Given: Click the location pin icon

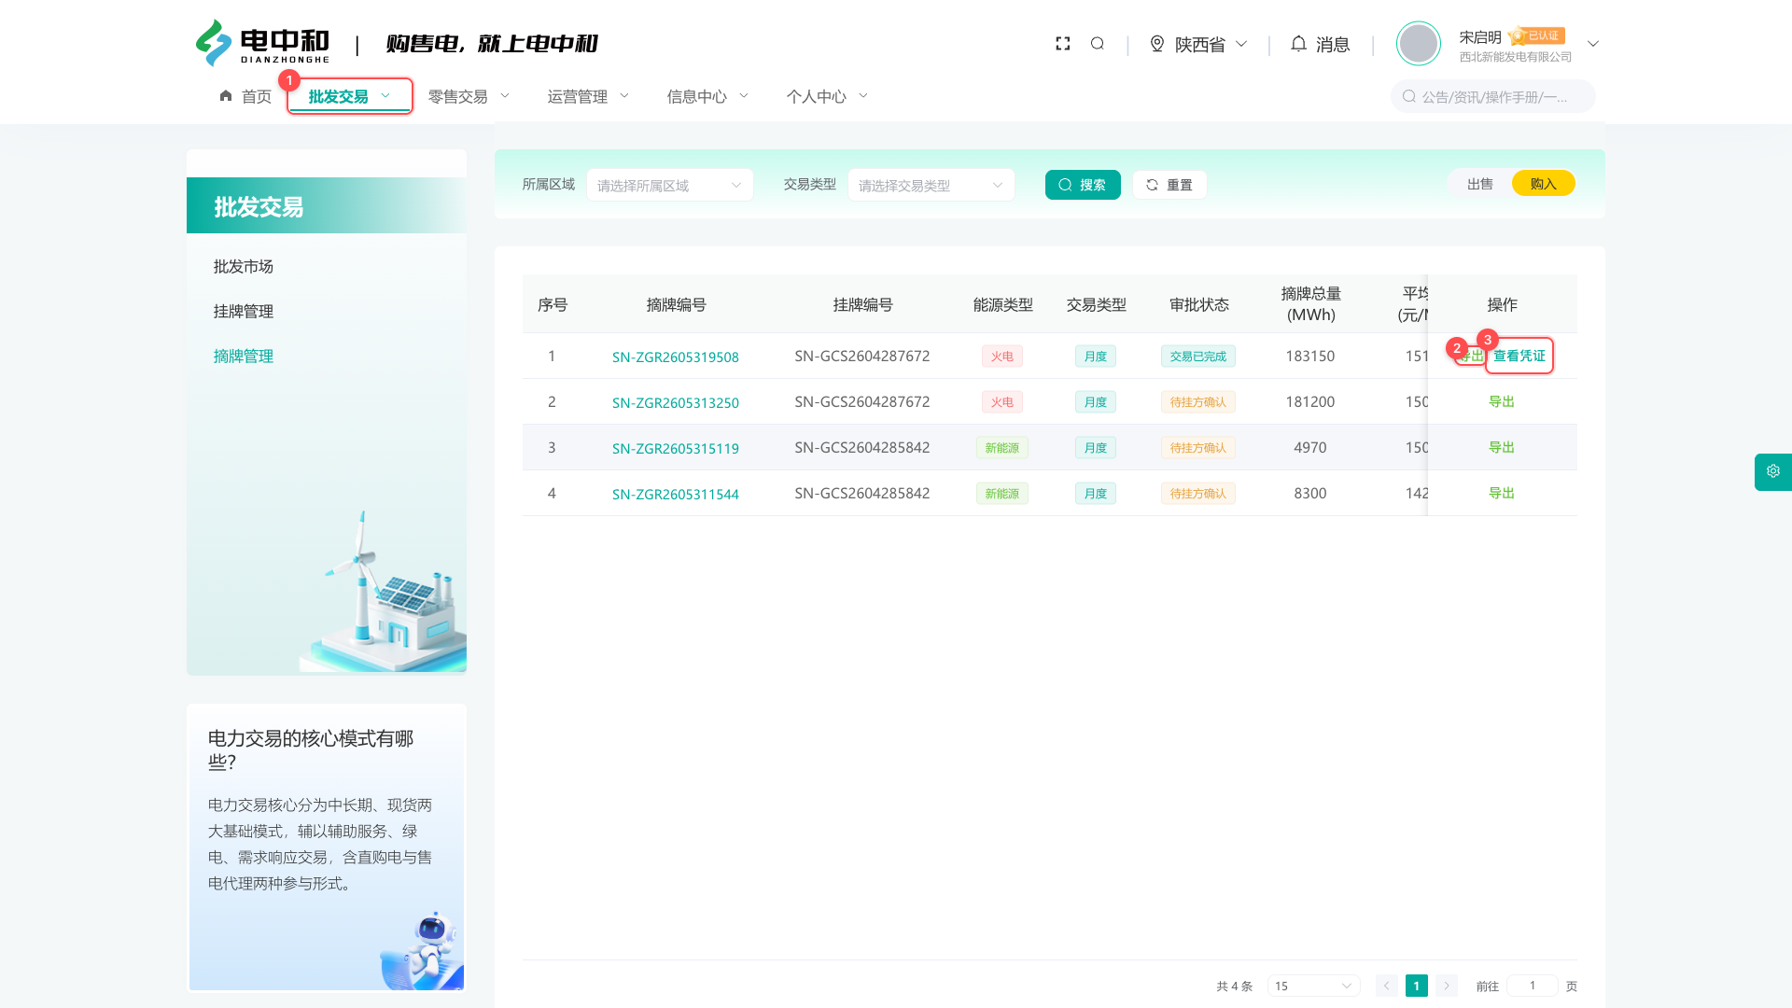Looking at the screenshot, I should [x=1157, y=44].
